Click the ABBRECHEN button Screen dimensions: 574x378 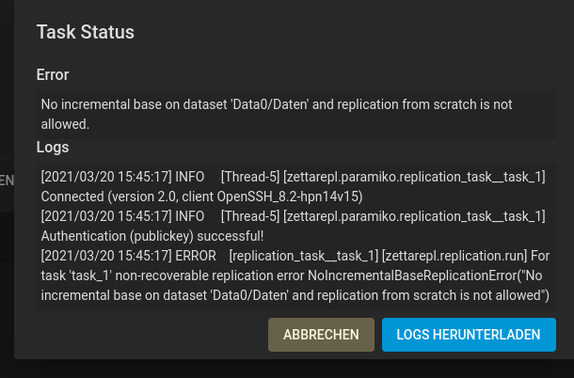pyautogui.click(x=321, y=335)
